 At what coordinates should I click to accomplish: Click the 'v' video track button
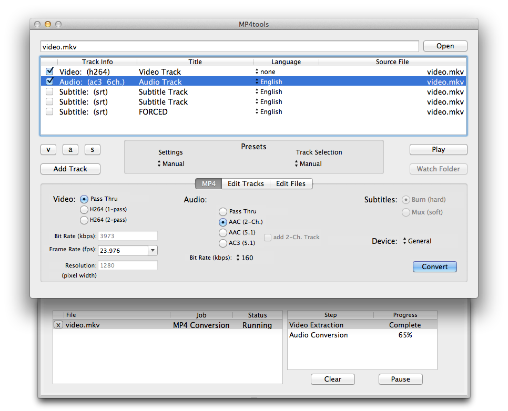tap(48, 150)
